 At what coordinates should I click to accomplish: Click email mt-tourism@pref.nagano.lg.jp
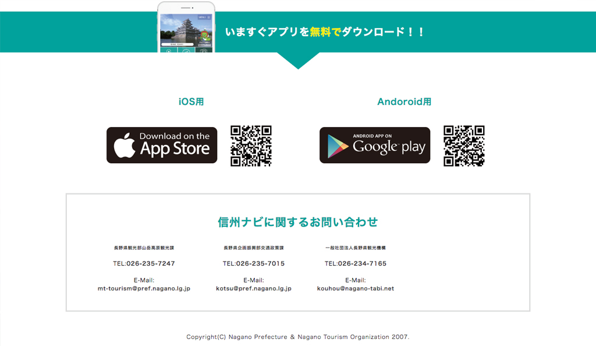(144, 288)
